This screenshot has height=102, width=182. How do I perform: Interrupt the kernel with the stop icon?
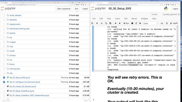(x=132, y=23)
